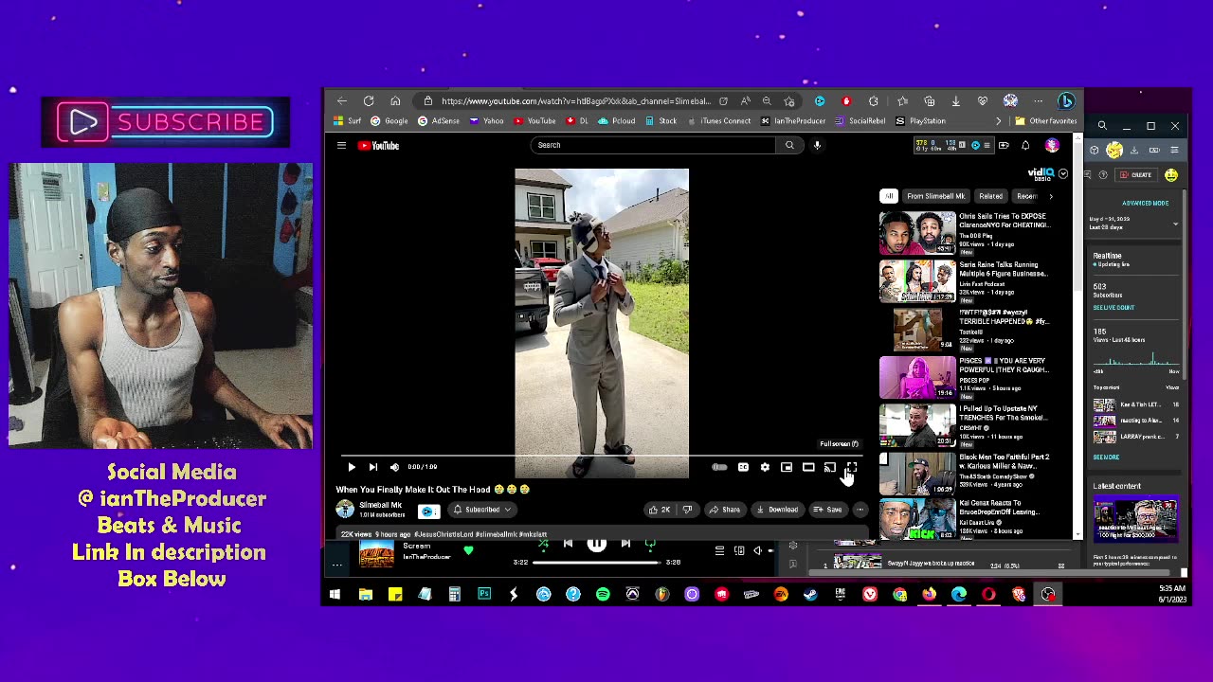The image size is (1213, 682).
Task: Open the AdSense bookmark
Action: pos(439,121)
